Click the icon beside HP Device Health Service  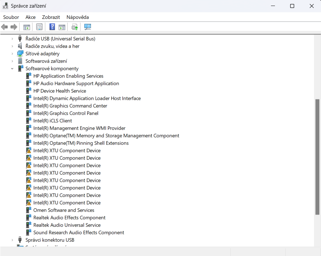pyautogui.click(x=28, y=91)
